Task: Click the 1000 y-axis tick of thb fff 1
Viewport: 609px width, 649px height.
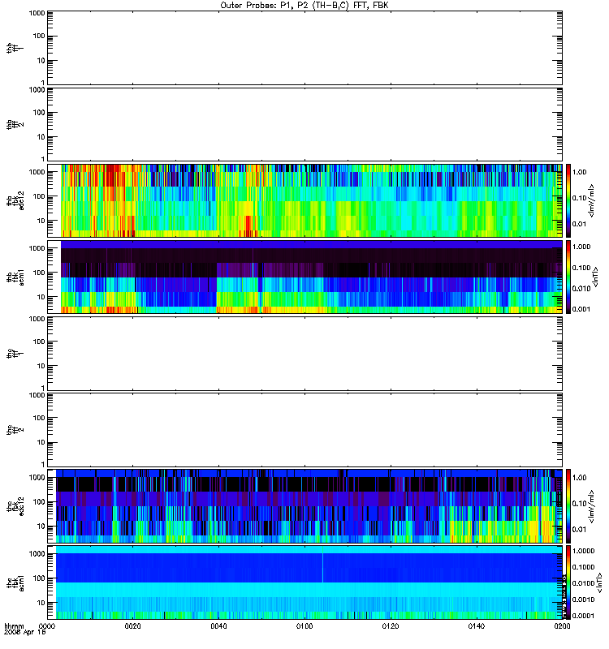Action: pos(37,13)
